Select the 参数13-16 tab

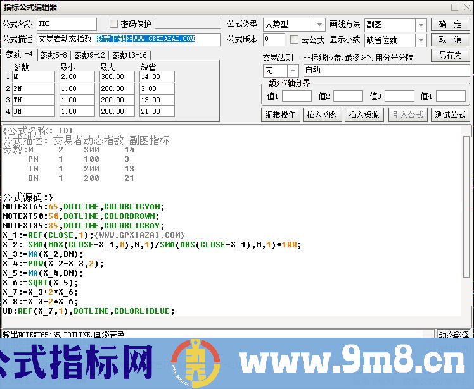[129, 55]
